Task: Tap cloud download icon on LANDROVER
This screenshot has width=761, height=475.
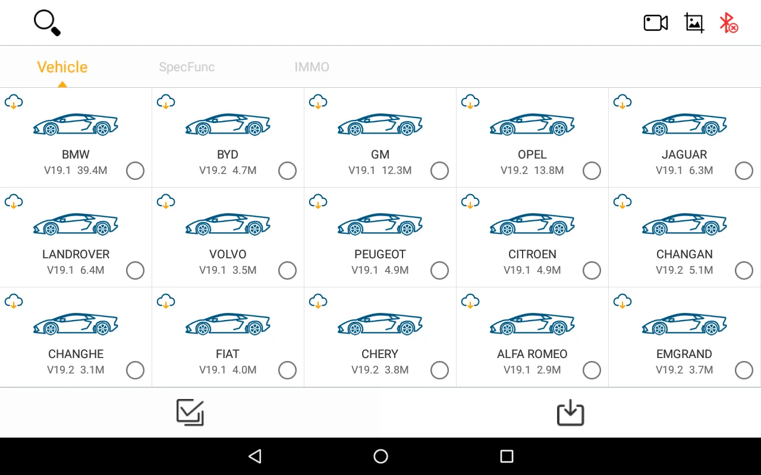Action: (14, 201)
